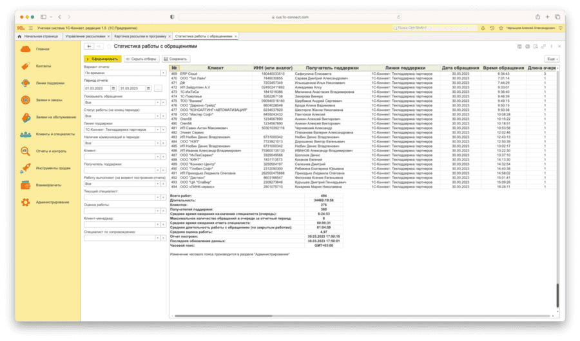Viewport: 580px width, 341px height.
Task: Expand Наличие коммуникаций в периоде dropdown
Action: (157, 143)
